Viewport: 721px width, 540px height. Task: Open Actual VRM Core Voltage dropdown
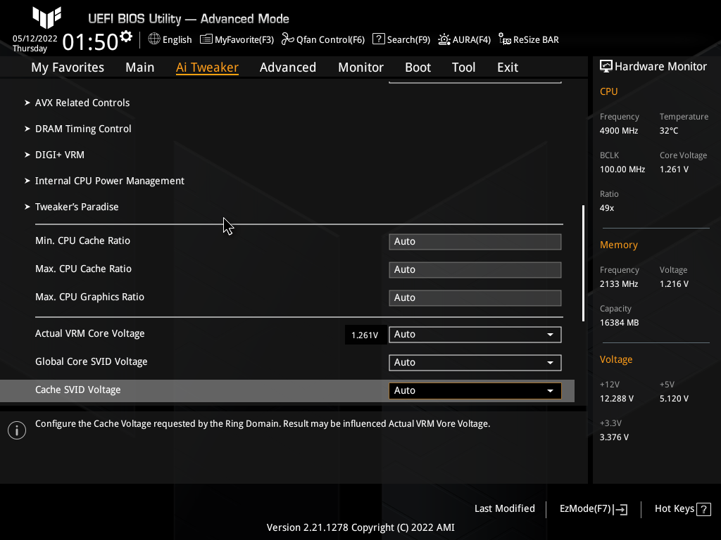[x=475, y=335]
